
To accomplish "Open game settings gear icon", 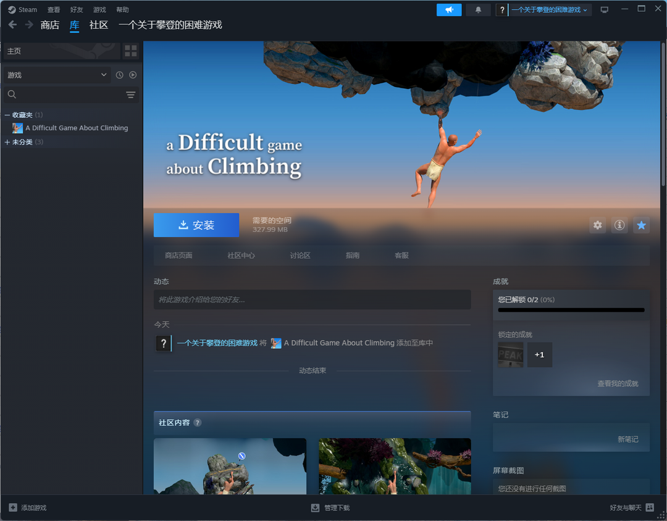I will tap(598, 225).
